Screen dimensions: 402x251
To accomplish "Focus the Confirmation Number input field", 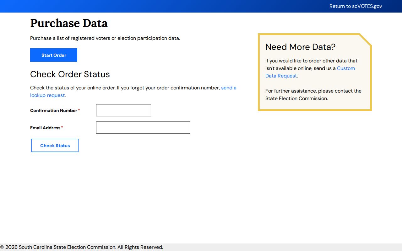I will (x=123, y=110).
